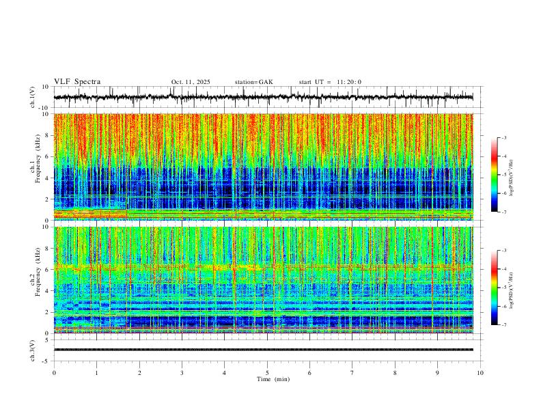Click the ch.2 spectrogram plot
The image size is (541, 418).
point(263,280)
